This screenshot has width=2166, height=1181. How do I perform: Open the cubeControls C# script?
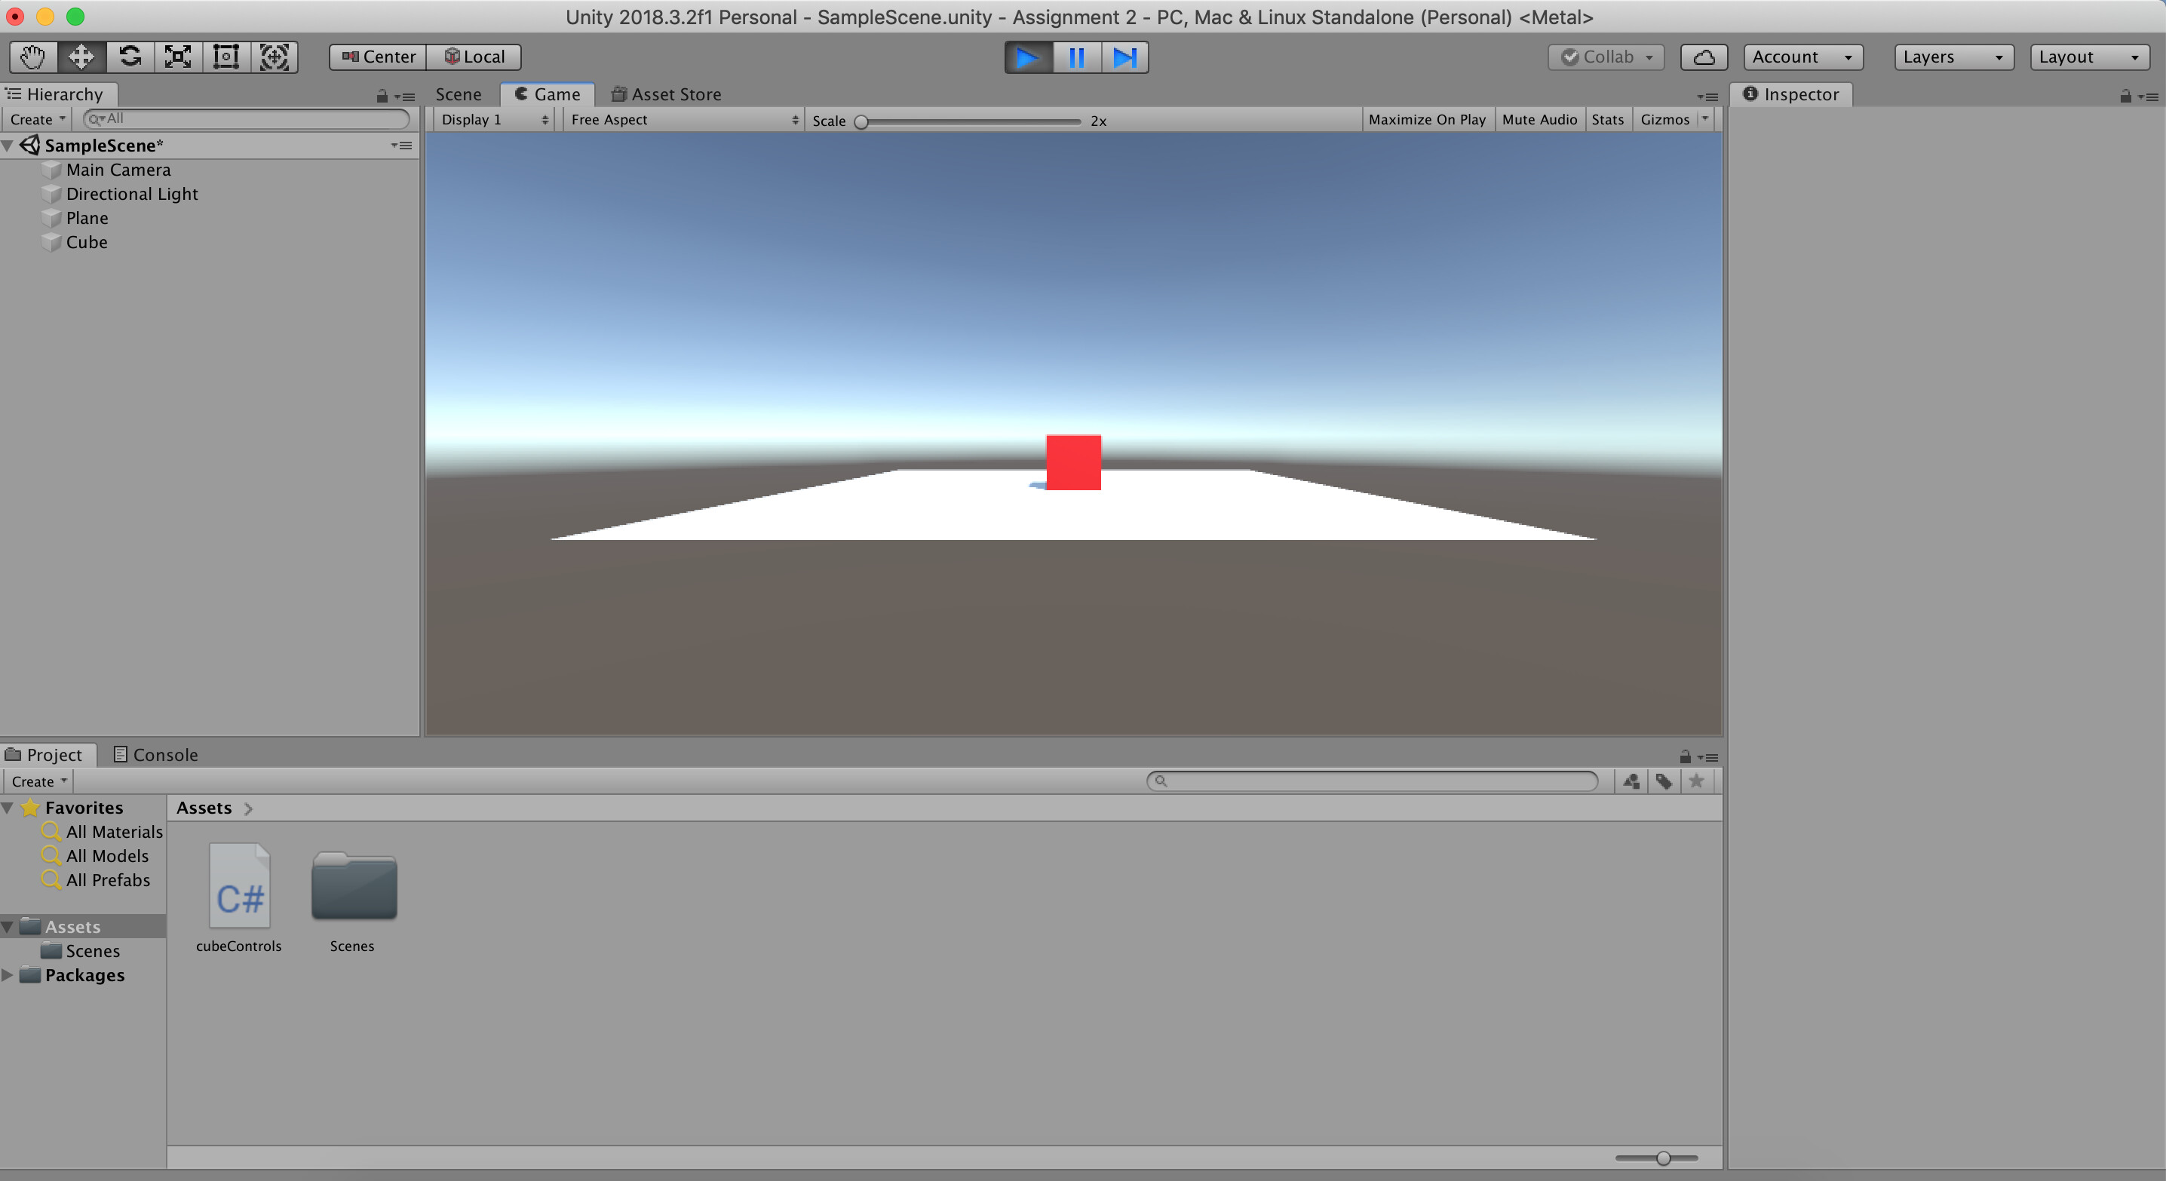(239, 897)
